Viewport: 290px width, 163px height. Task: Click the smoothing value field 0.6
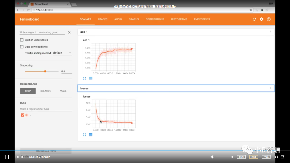67,71
